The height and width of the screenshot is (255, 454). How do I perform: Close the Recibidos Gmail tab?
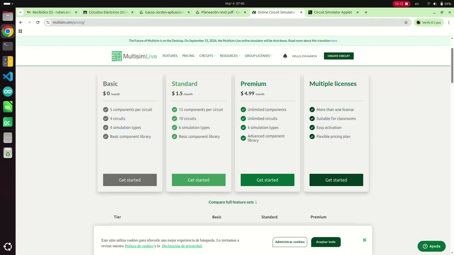tap(76, 12)
